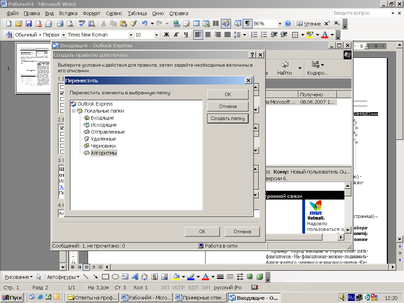Screen dimensions: 404x303
Task: Activate the Format Painter brush
Action: click(x=133, y=24)
